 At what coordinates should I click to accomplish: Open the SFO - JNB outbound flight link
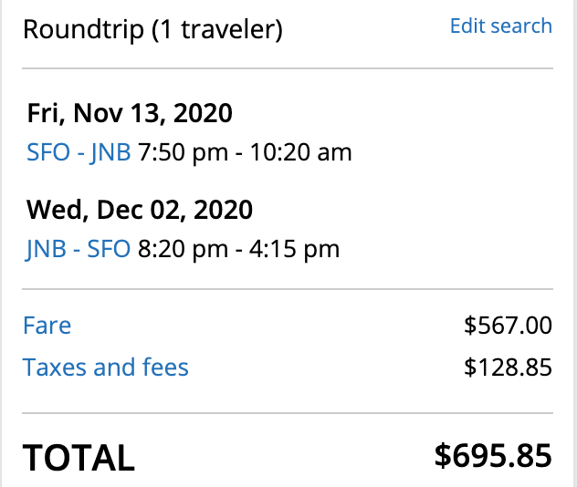pos(79,152)
